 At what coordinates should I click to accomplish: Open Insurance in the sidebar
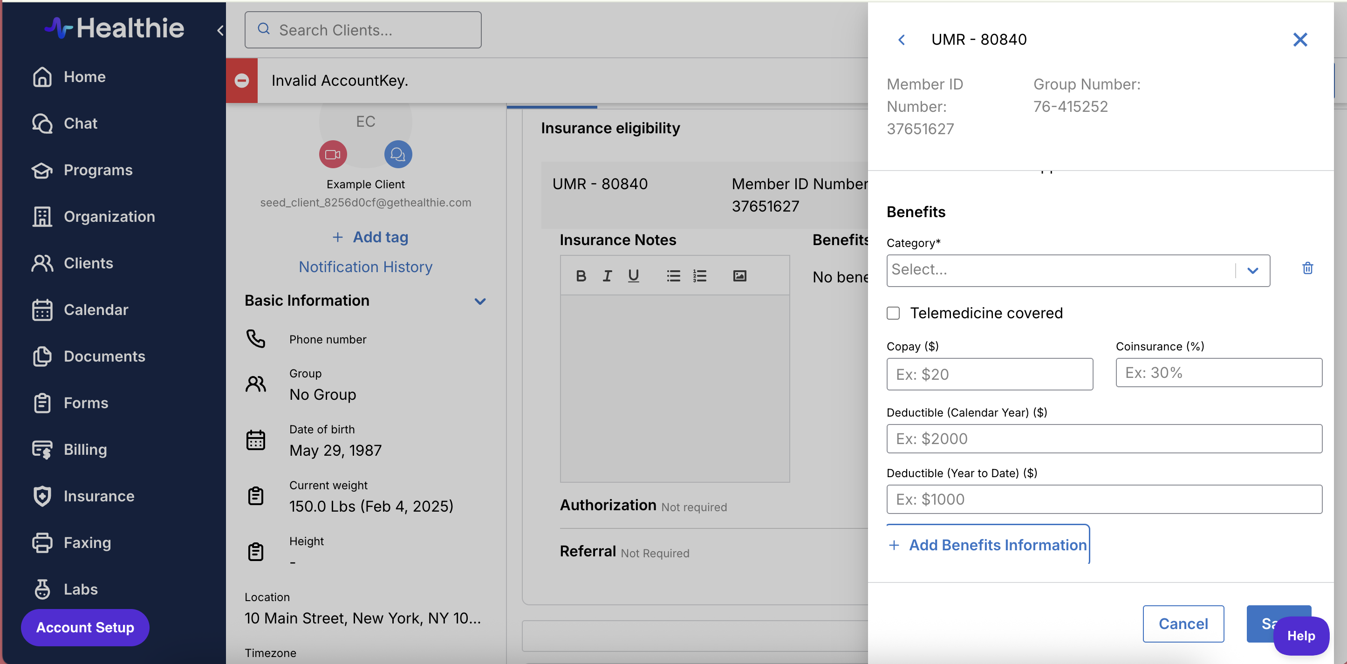tap(98, 496)
